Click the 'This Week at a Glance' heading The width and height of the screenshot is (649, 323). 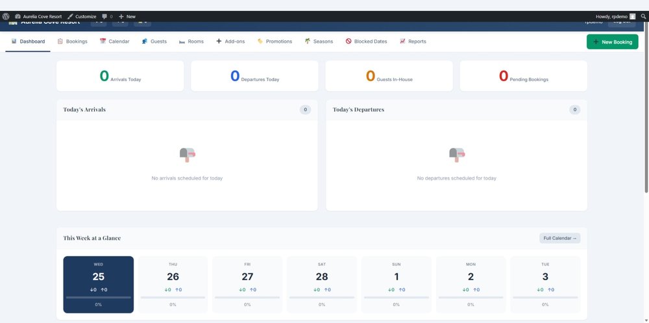(x=92, y=238)
